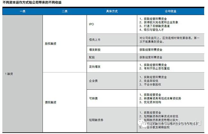Select the 具体方式 column header

[112, 11]
